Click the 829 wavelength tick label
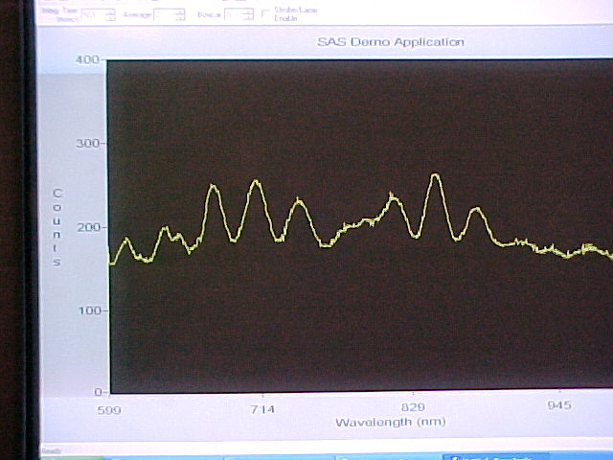The height and width of the screenshot is (460, 613). tap(413, 408)
